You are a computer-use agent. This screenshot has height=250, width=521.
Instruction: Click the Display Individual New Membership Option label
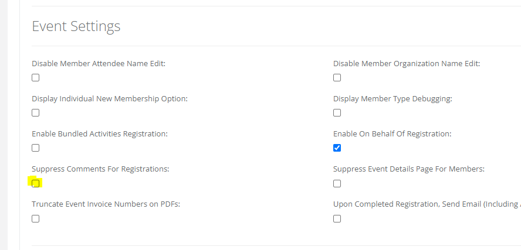110,99
